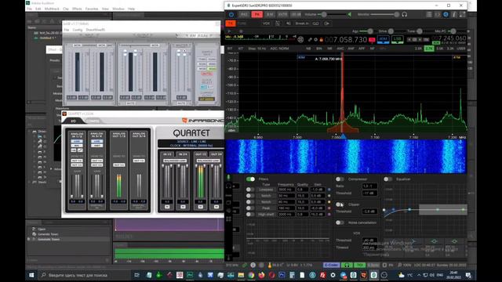Open Effects menu in Adobe Audition
This screenshot has width=502, height=282.
(77, 9)
